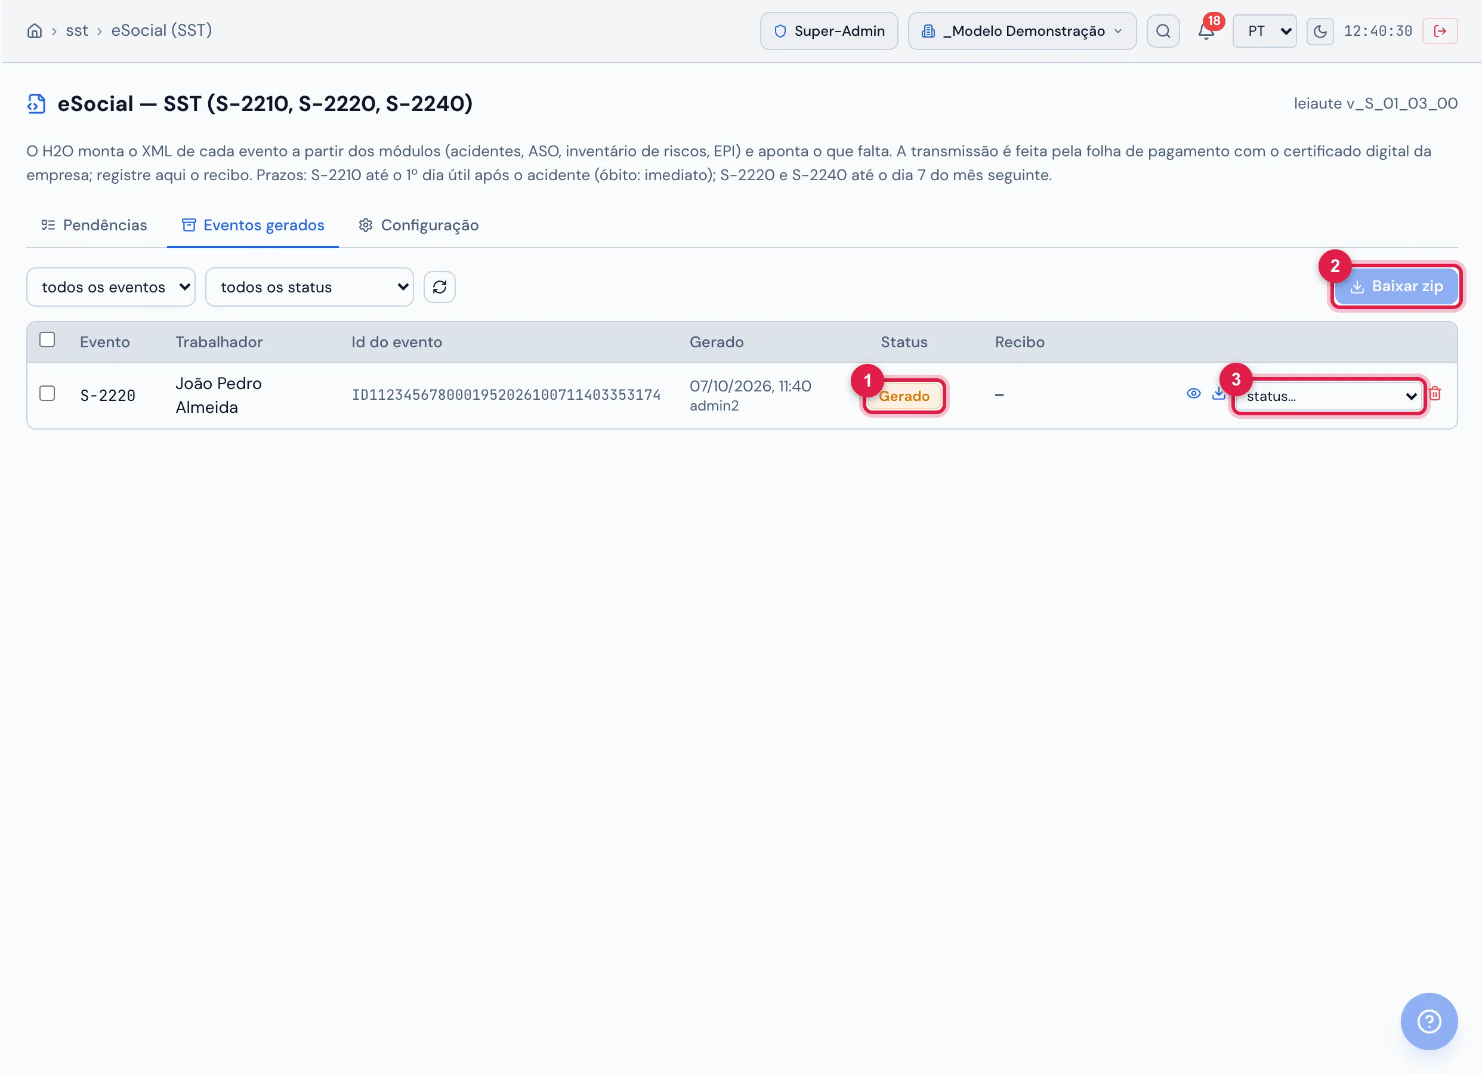Open the 'todos os eventos' filter
Viewport: 1482px width, 1074px height.
coord(111,287)
